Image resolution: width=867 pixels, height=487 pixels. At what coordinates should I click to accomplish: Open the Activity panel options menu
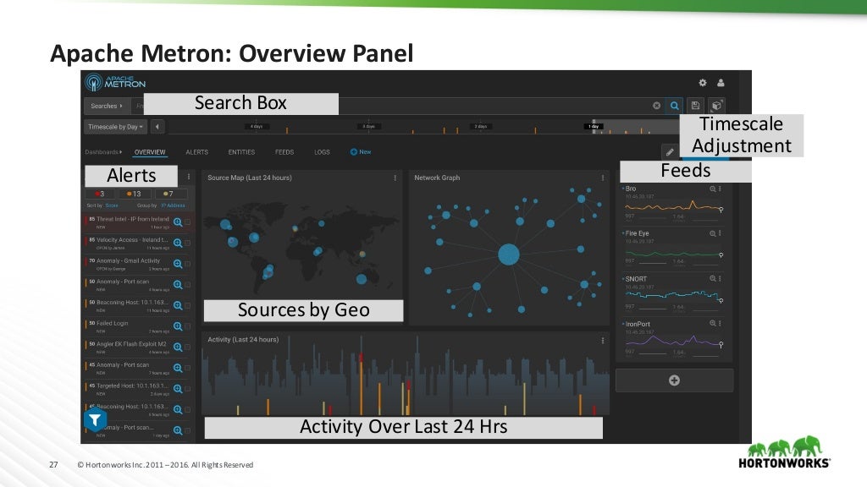[603, 341]
